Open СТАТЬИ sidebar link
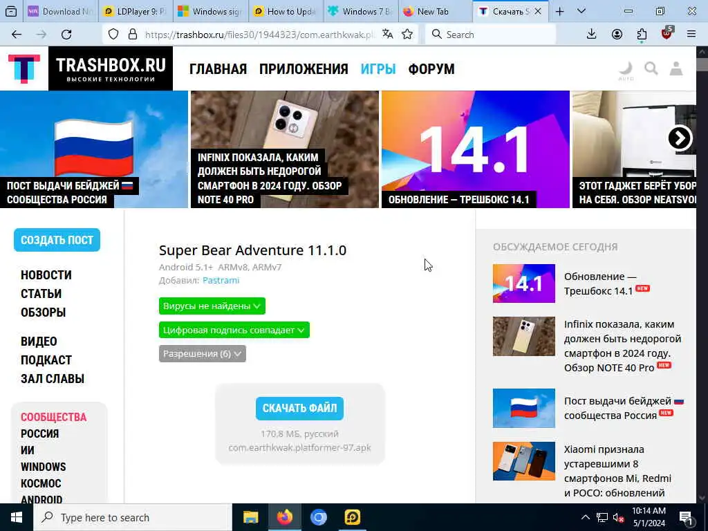The width and height of the screenshot is (708, 531). (x=41, y=293)
